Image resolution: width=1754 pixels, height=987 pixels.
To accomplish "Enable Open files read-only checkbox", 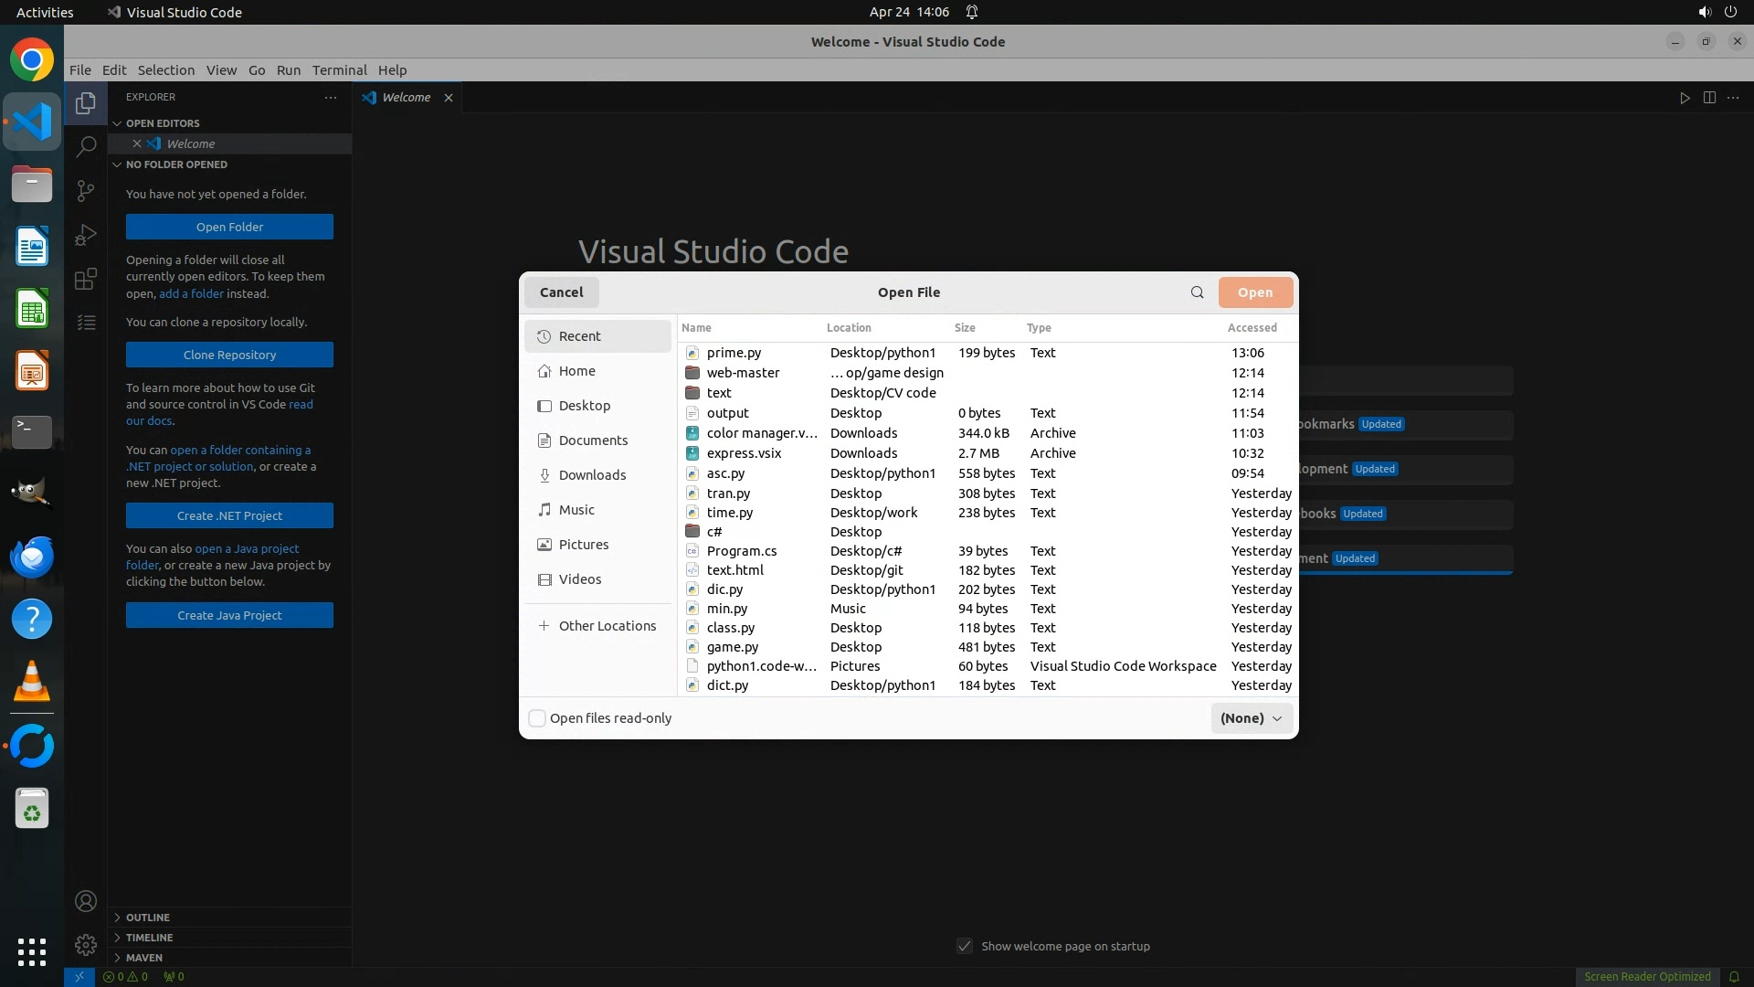I will click(x=537, y=718).
